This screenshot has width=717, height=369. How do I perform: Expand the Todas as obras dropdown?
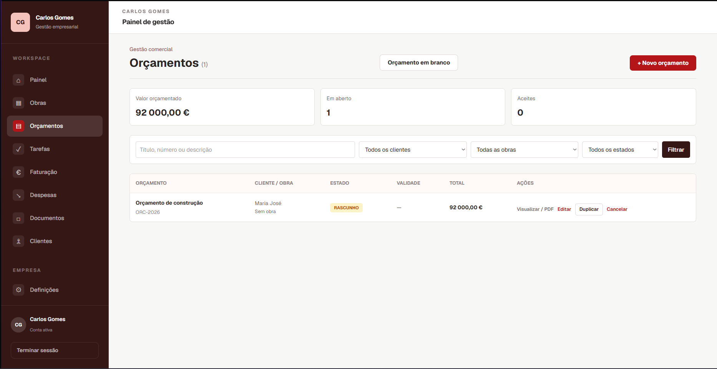coord(524,150)
